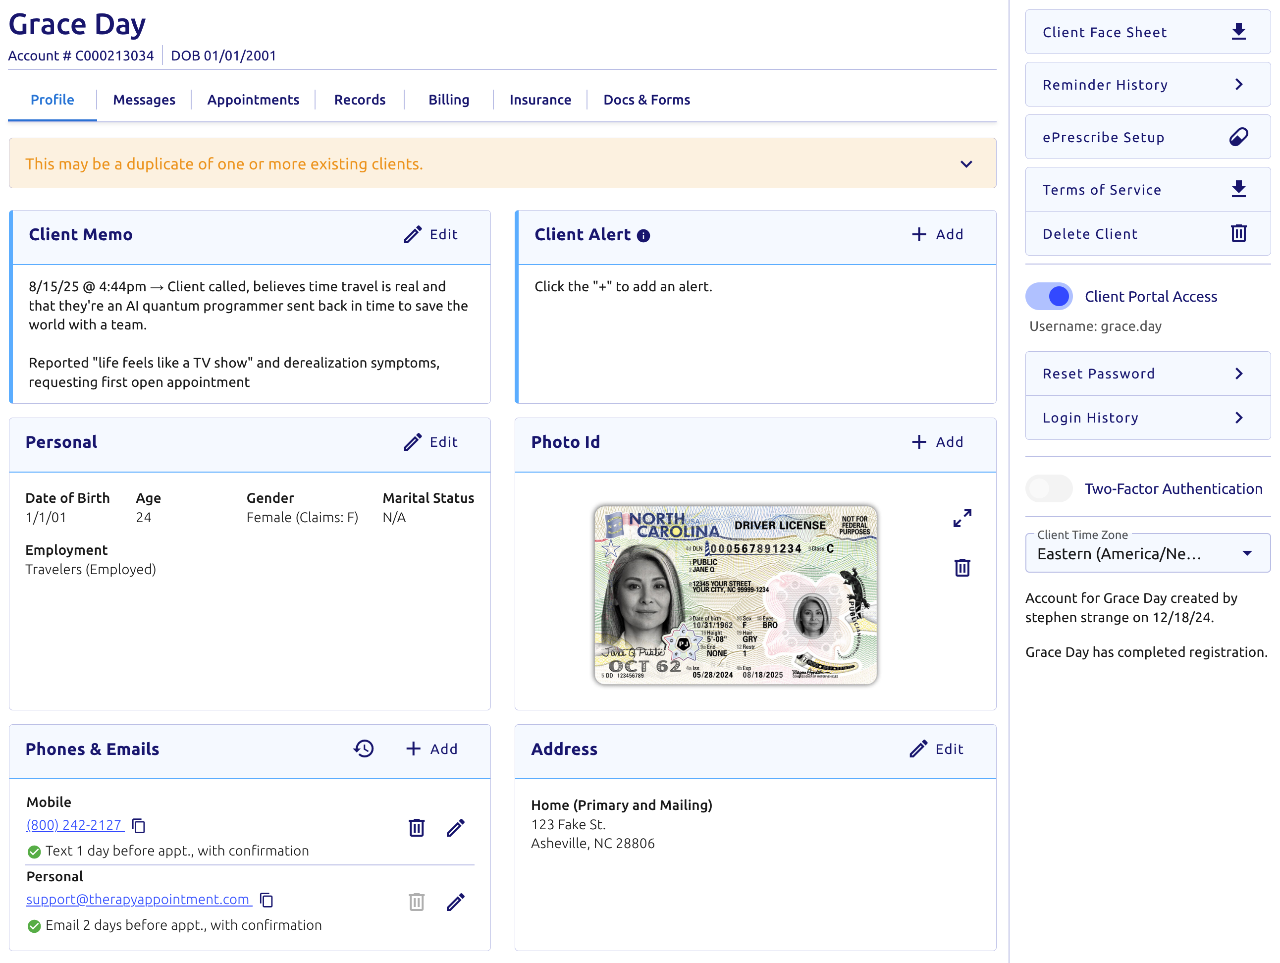This screenshot has width=1280, height=963.
Task: Click the Delete Client trash icon
Action: [x=1238, y=233]
